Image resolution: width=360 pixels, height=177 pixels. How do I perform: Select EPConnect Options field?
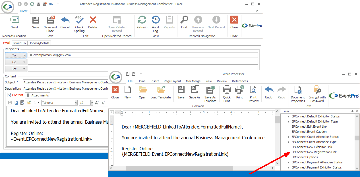(x=305, y=157)
